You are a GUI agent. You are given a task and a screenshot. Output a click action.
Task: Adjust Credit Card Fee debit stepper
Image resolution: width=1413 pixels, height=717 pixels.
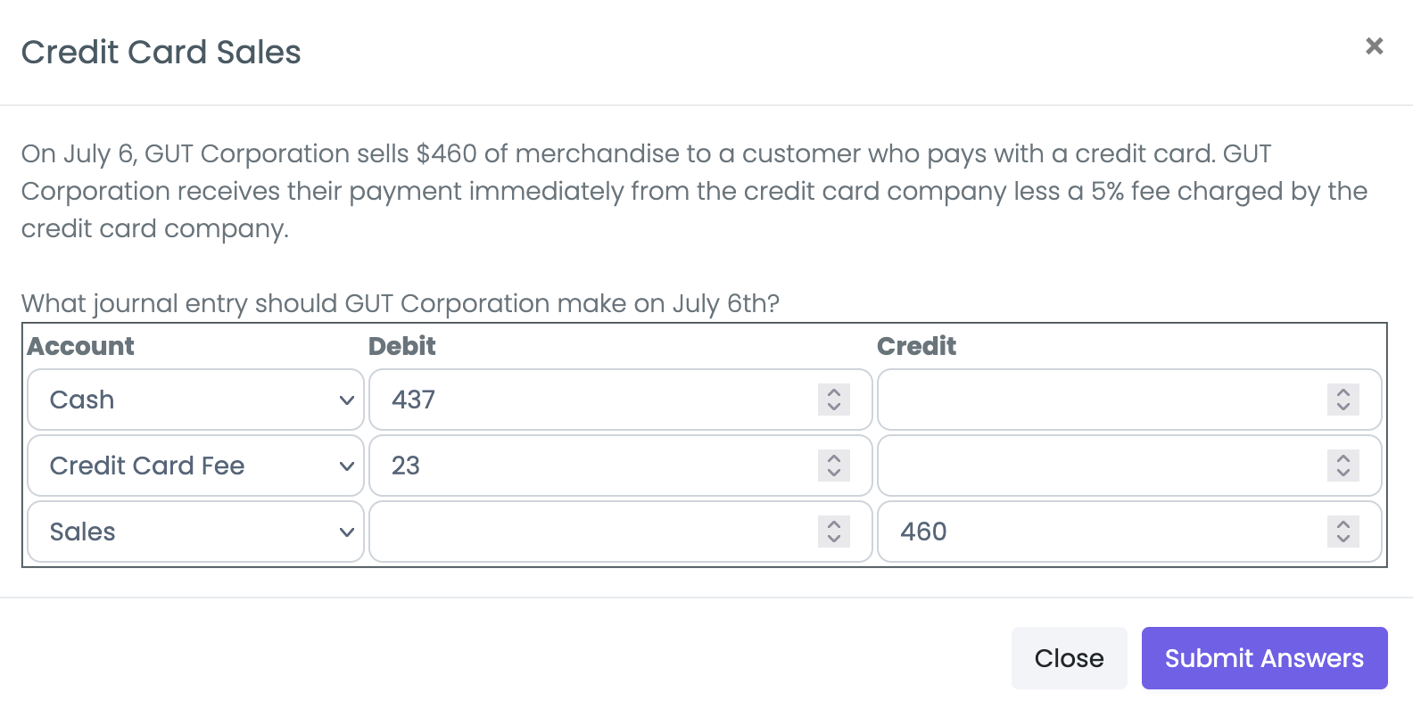(834, 466)
